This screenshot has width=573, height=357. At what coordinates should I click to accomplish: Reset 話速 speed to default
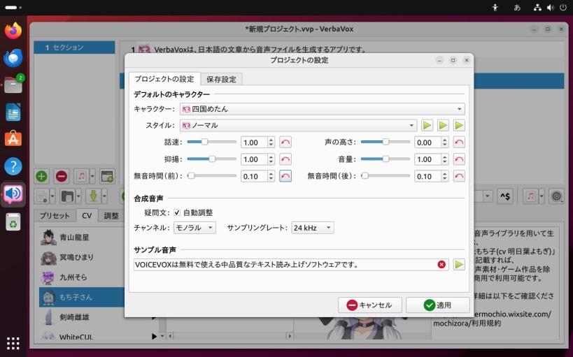tap(285, 143)
